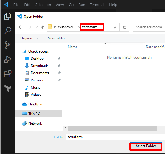Click the New folder button
The image size is (165, 154).
(x=56, y=38)
